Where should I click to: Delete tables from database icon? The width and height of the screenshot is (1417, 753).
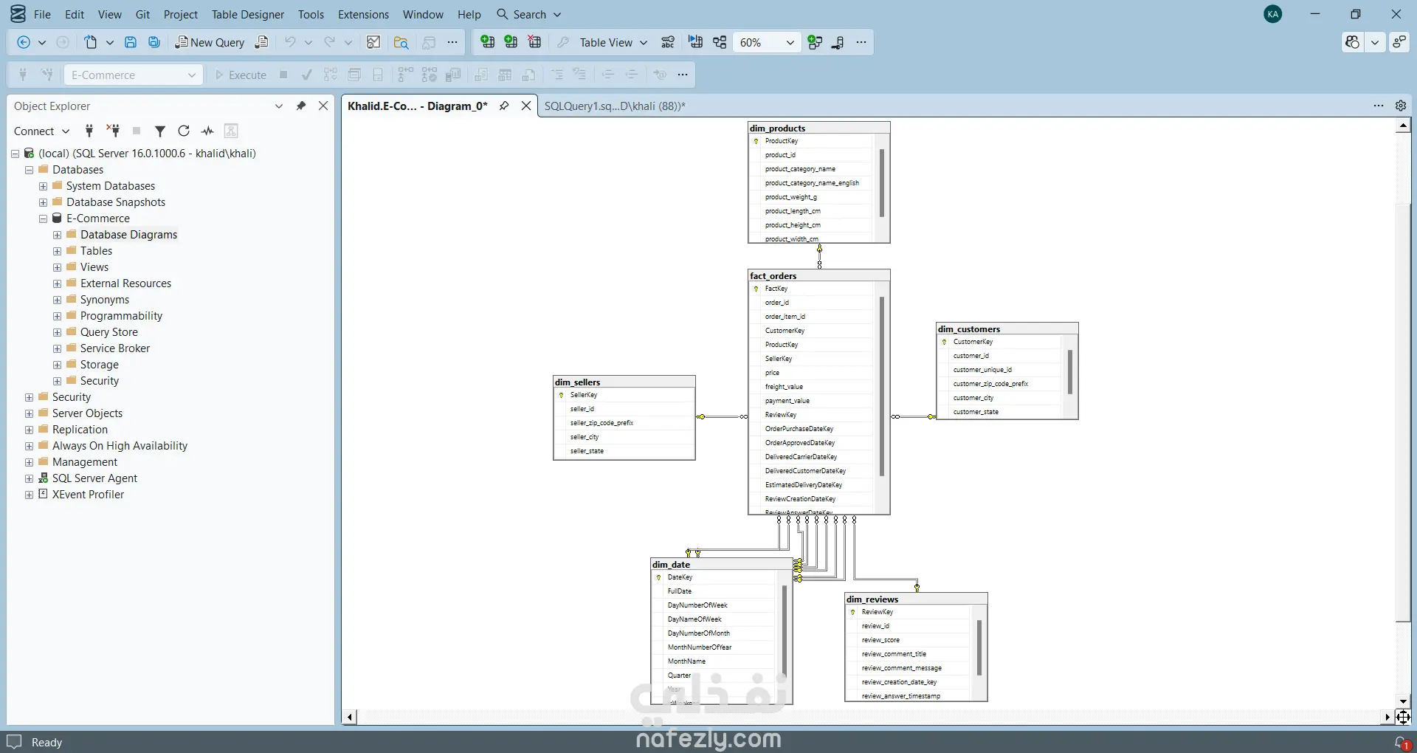click(x=534, y=43)
